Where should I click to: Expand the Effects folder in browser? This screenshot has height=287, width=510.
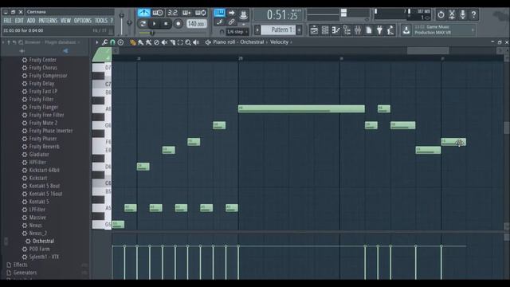pos(20,265)
